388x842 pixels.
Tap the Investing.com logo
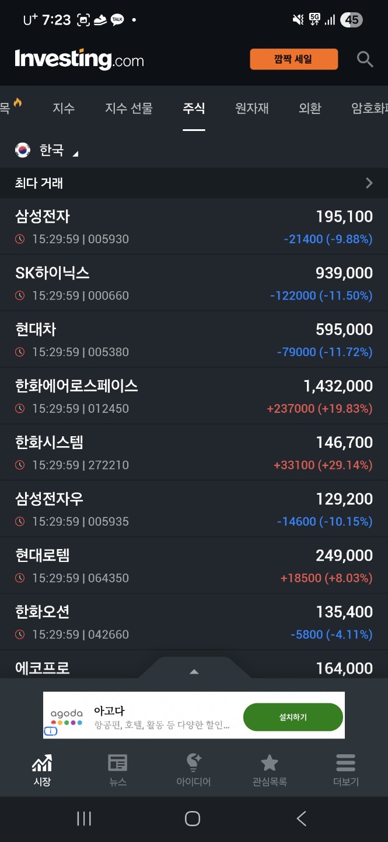pyautogui.click(x=79, y=59)
